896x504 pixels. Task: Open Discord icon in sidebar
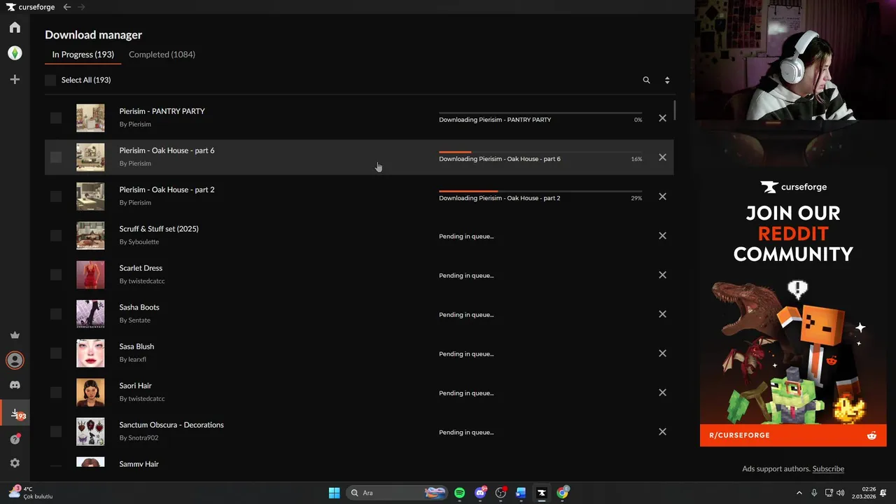tap(15, 385)
